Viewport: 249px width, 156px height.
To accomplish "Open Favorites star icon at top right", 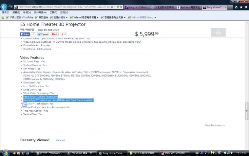I will coord(241,7).
